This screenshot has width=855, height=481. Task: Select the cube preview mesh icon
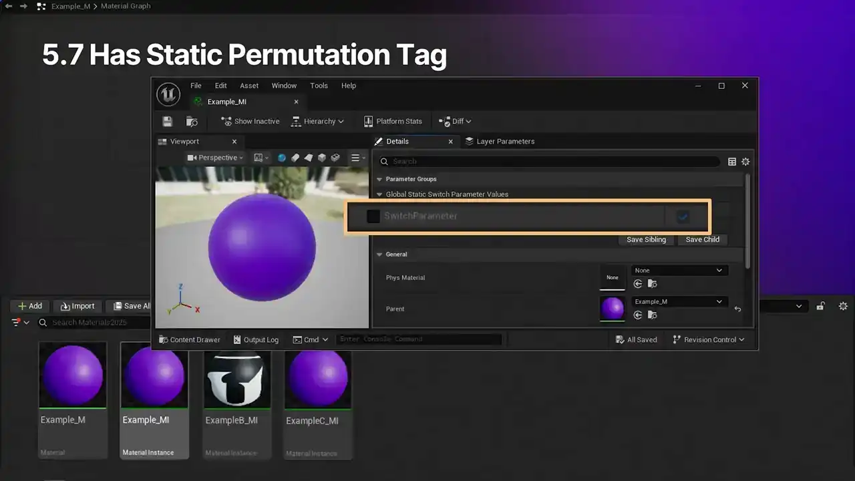click(321, 158)
